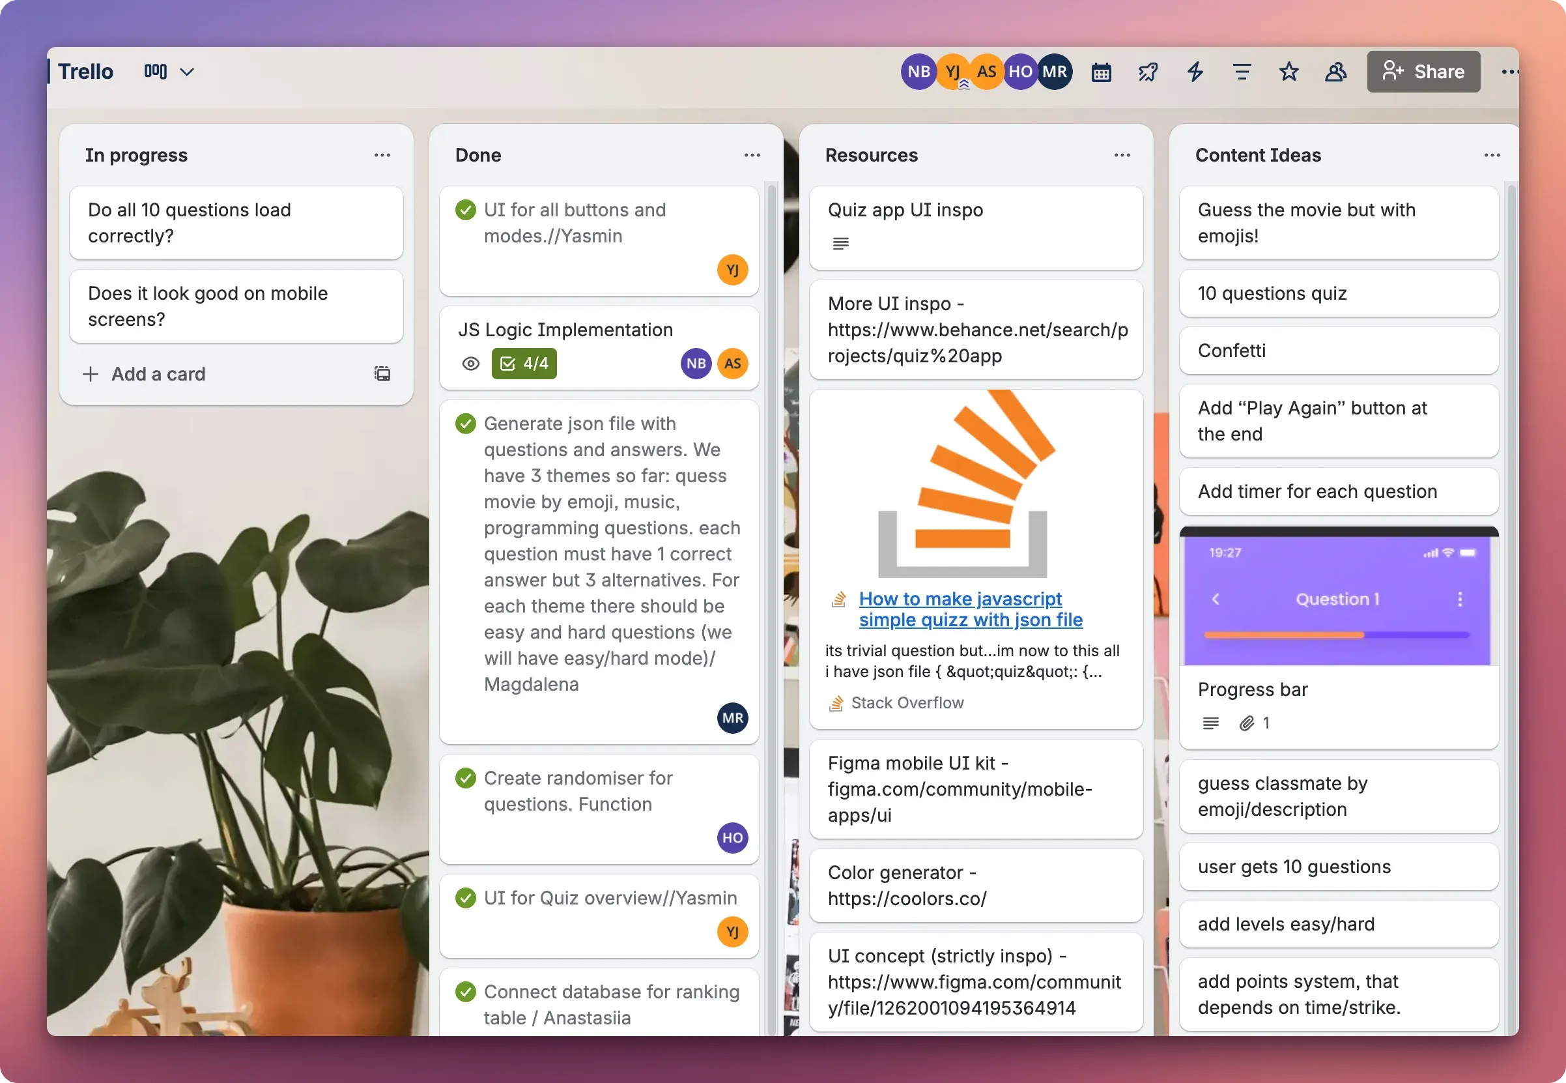1566x1083 pixels.
Task: Click the Share button
Action: [x=1423, y=71]
